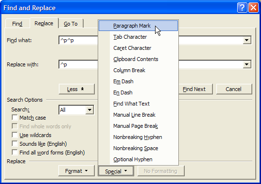Expand the Replace with dropdown arrow
This screenshot has height=184, width=261.
pos(247,64)
